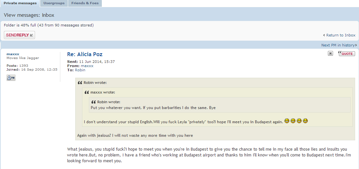Open maxxx username in the profile sidebar
This screenshot has height=169, width=359.
tap(13, 54)
